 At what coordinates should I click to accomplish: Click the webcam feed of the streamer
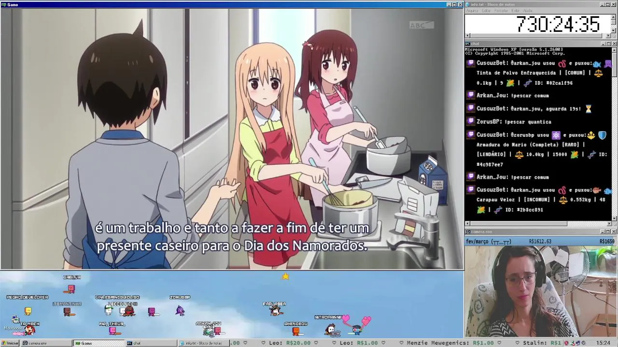[x=541, y=292]
